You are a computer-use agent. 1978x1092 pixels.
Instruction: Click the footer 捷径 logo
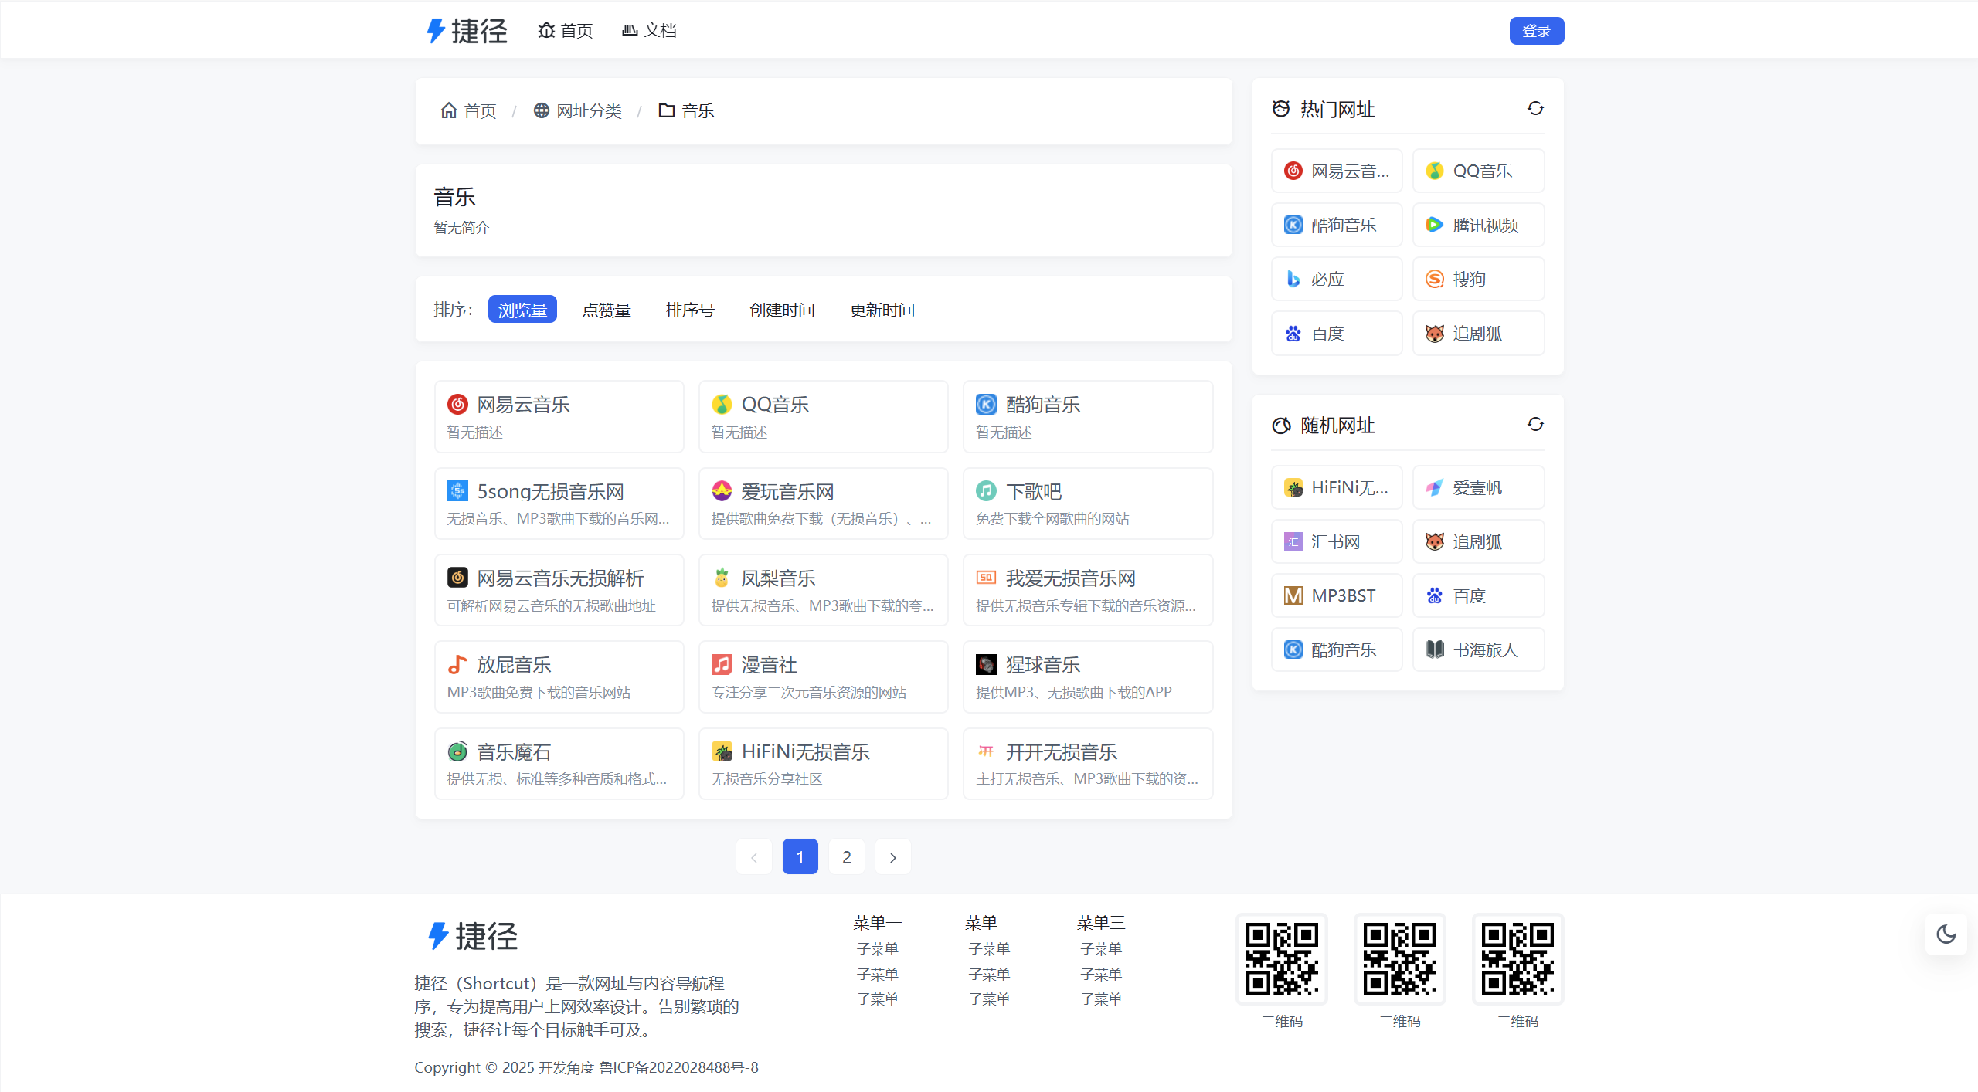point(473,936)
